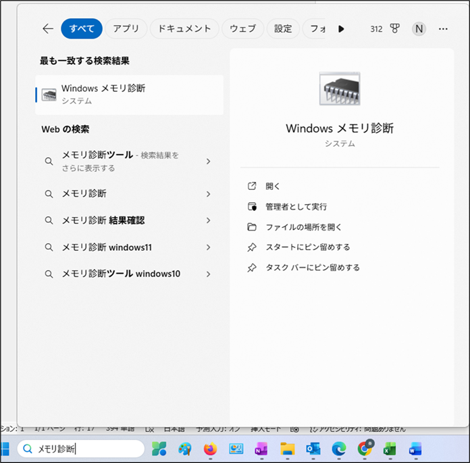Open File Explorer from taskbar
Viewport: 470px width, 463px height.
[288, 449]
